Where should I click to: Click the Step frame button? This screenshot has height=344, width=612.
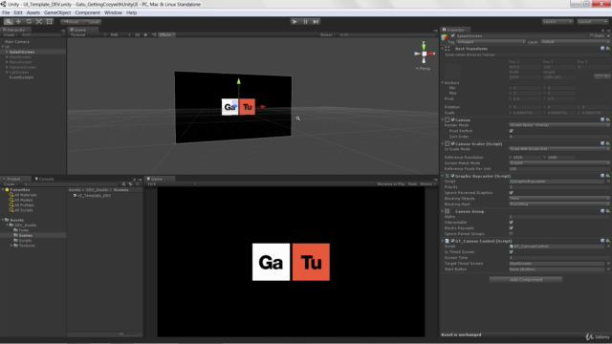(x=316, y=21)
